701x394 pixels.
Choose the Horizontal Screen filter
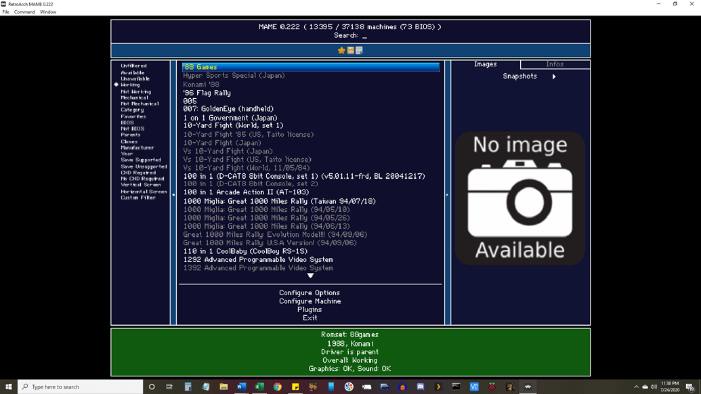144,192
